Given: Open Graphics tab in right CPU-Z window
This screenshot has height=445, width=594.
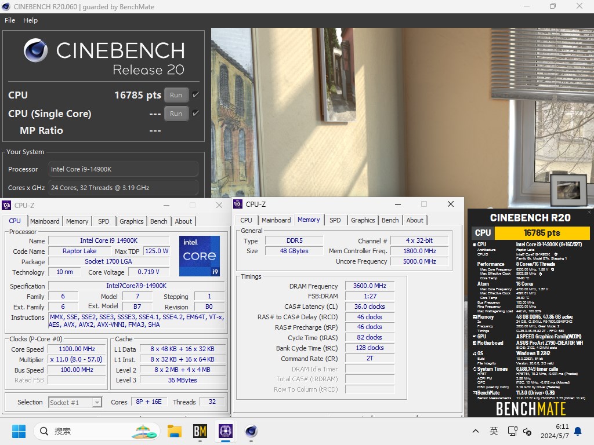Looking at the screenshot, I should [363, 220].
